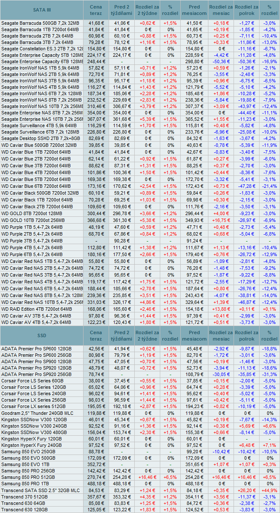Click current price 180,16 € of WD Purple 6TB
Screen dimensions: 280x513
coord(96,254)
